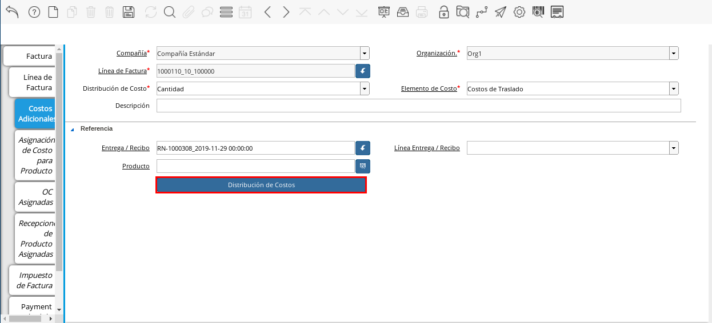Open the workflow nodes icon

[x=482, y=12]
